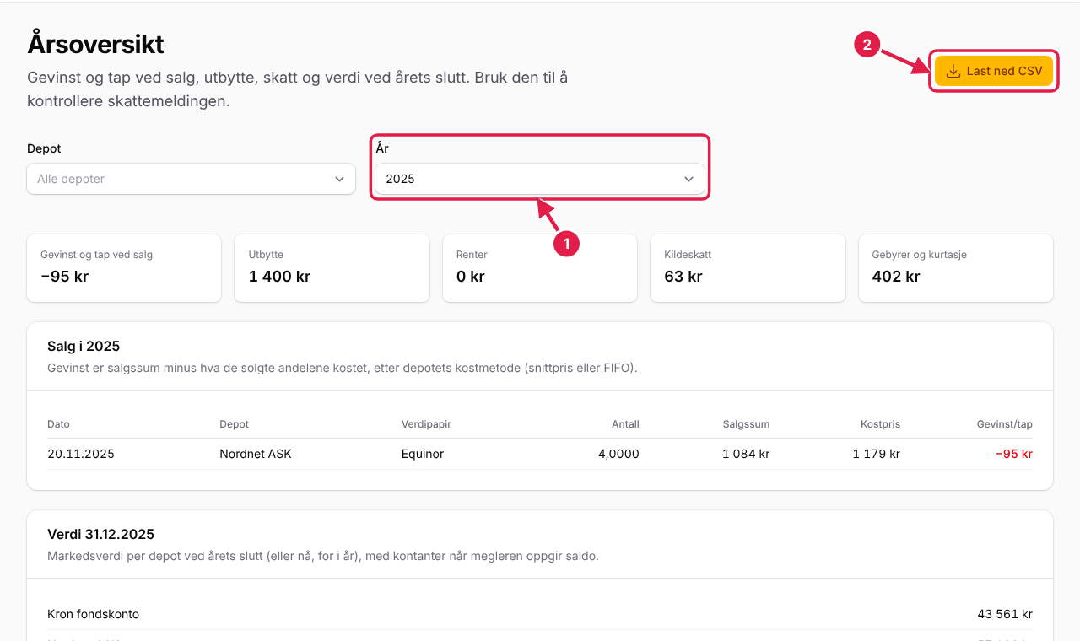Click the Verdi 31.12.2025 heading
The width and height of the screenshot is (1080, 641).
coord(100,534)
